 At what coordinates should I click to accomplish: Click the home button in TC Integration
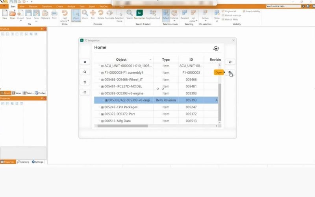pos(85,62)
